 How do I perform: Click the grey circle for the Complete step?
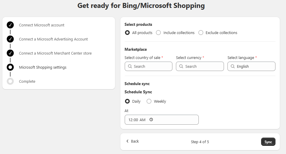point(10,81)
